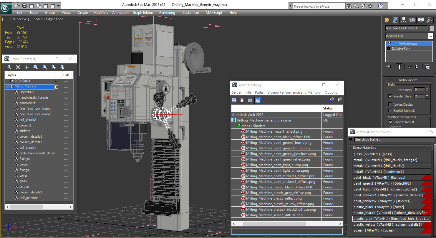Image resolution: width=436 pixels, height=238 pixels.
Task: Enable the Explicit Normals checkbox
Action: point(390,111)
